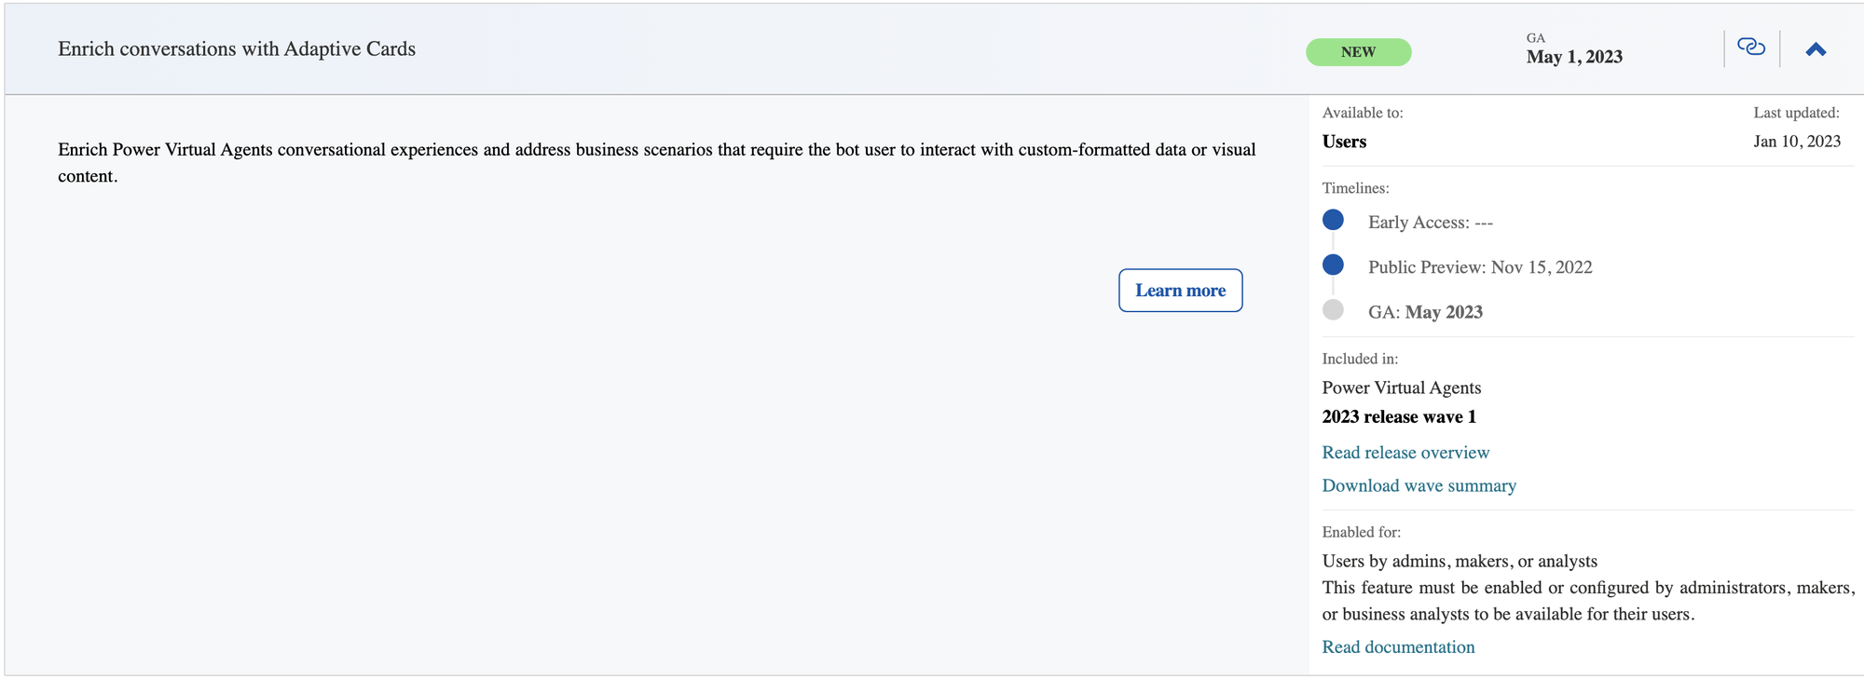Click 2023 release wave 1 text

[x=1399, y=417]
